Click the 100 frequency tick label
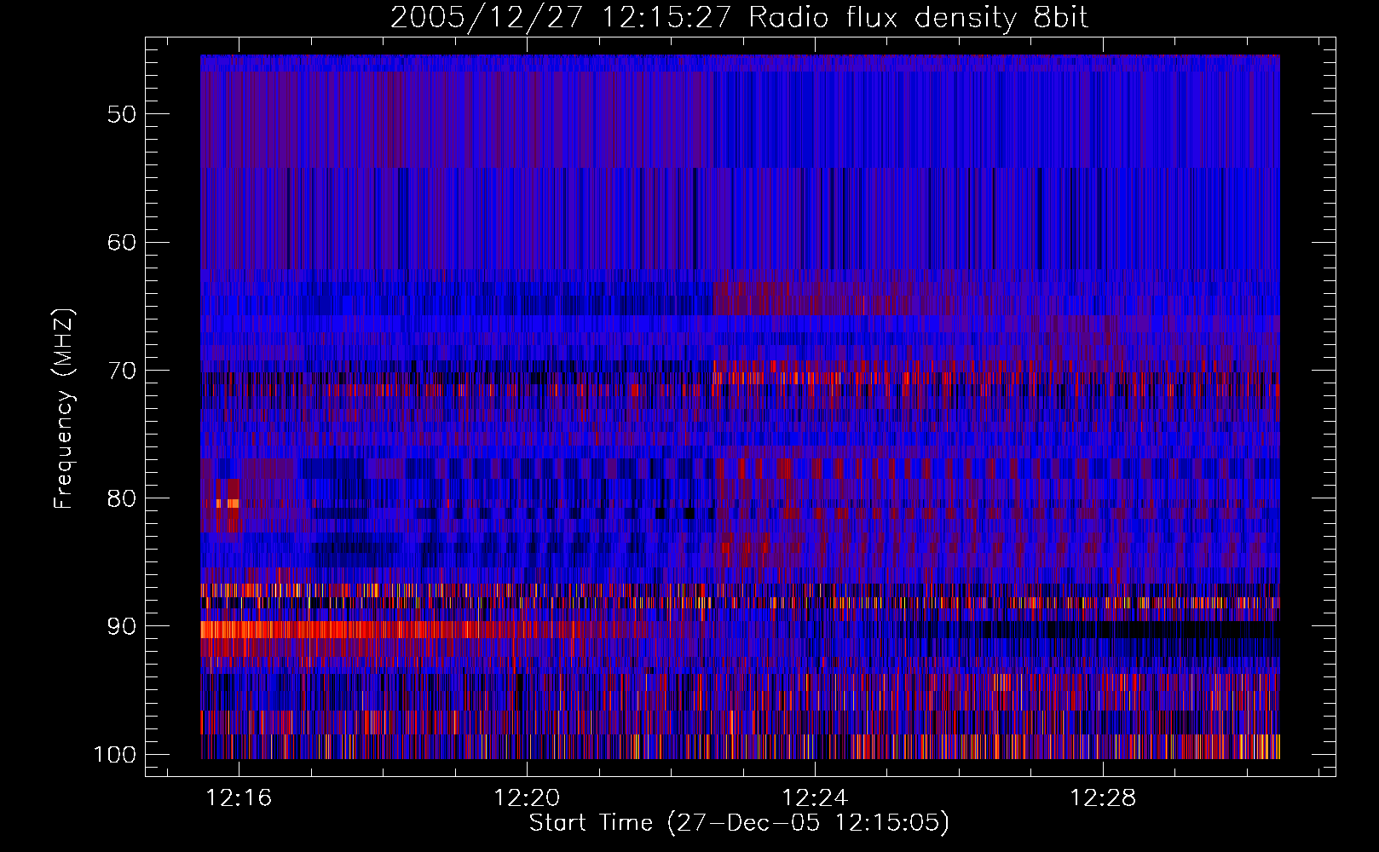This screenshot has height=852, width=1379. pyautogui.click(x=114, y=755)
